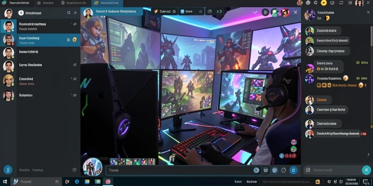
Task: Click the empty rectangle window icon in top-right toolbar
Action: coord(341,3)
